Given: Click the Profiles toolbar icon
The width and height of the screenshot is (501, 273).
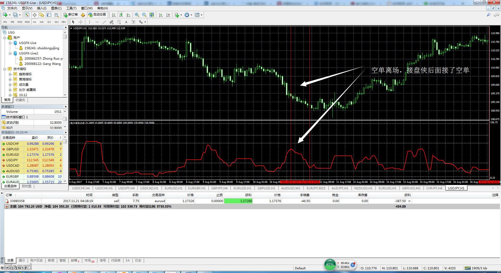Looking at the screenshot, I should tap(15, 15).
